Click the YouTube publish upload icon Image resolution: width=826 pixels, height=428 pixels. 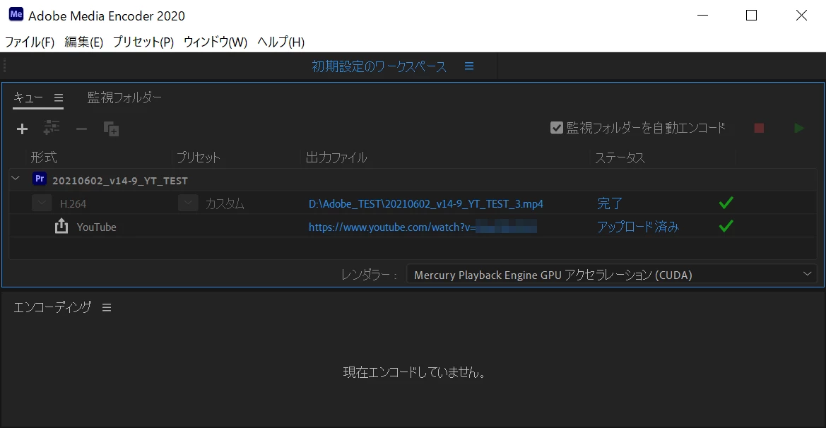coord(61,226)
